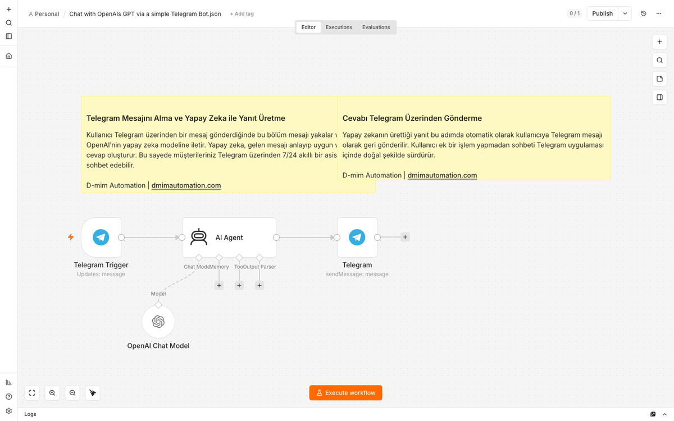This screenshot has width=674, height=421.
Task: Expand the Logs panel chevron
Action: pos(665,414)
